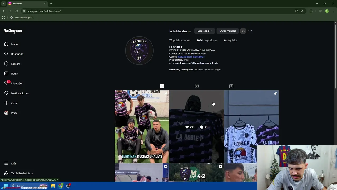Open santilopez000 follower link
337x190 pixels.
tap(187, 70)
